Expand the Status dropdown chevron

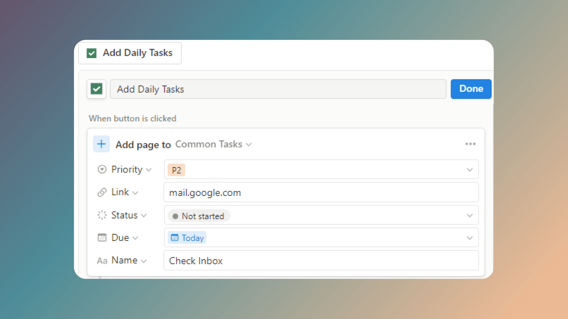tap(470, 215)
